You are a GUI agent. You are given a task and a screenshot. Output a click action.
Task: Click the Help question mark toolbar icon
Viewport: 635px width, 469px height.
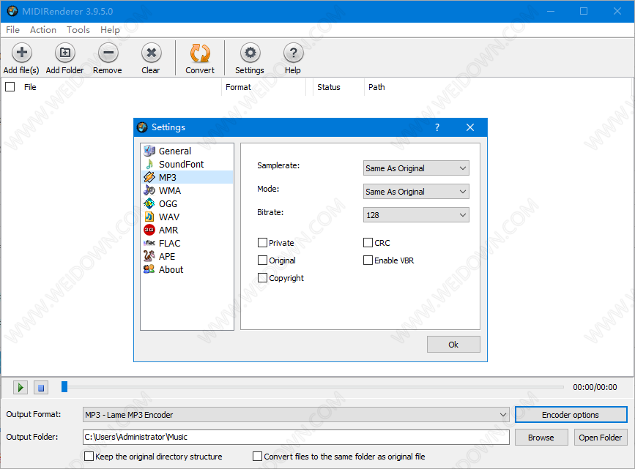tap(293, 53)
